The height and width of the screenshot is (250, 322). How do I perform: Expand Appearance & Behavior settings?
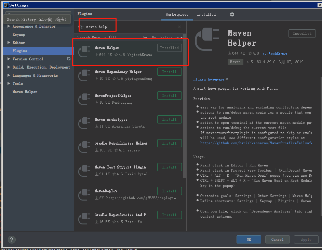click(x=9, y=26)
